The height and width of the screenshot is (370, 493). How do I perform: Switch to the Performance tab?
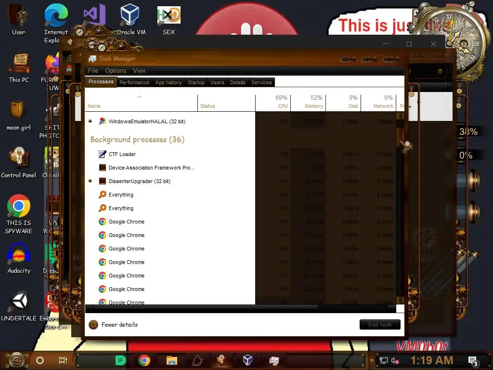click(x=134, y=82)
